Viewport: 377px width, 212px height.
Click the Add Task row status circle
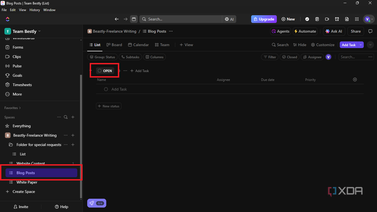point(106,89)
